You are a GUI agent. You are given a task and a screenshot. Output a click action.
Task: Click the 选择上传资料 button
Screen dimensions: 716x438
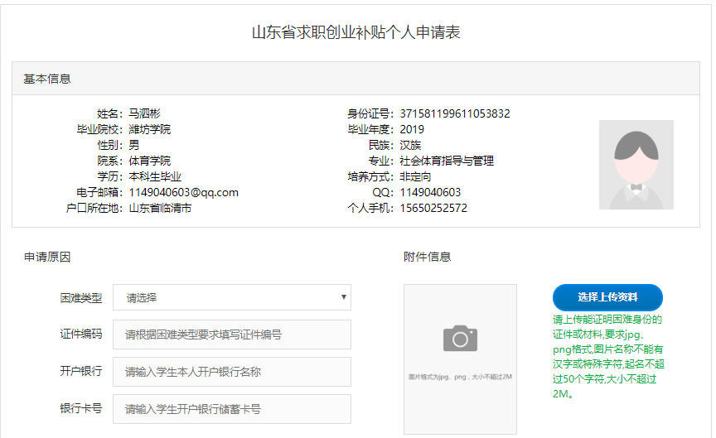(607, 297)
